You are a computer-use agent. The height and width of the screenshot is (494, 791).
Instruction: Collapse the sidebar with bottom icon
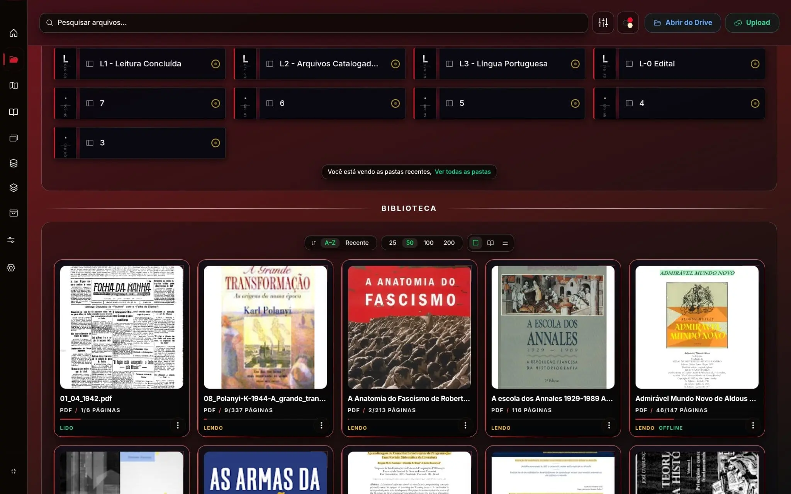click(14, 471)
